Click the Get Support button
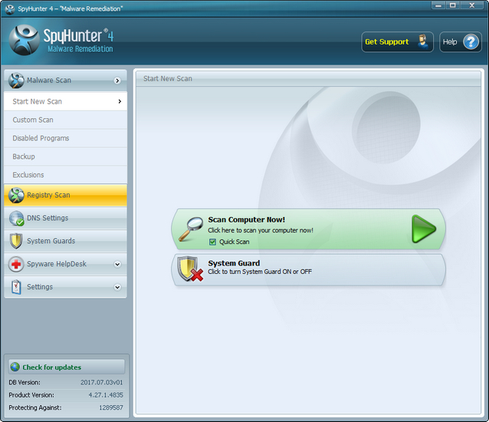 pyautogui.click(x=397, y=42)
